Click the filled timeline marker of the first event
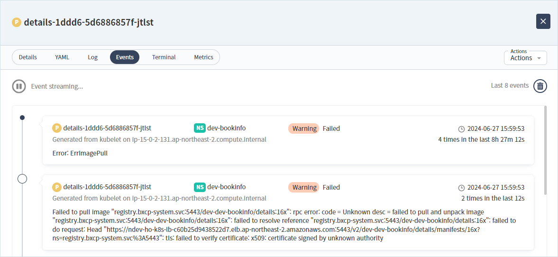The height and width of the screenshot is (257, 558). pyautogui.click(x=22, y=118)
